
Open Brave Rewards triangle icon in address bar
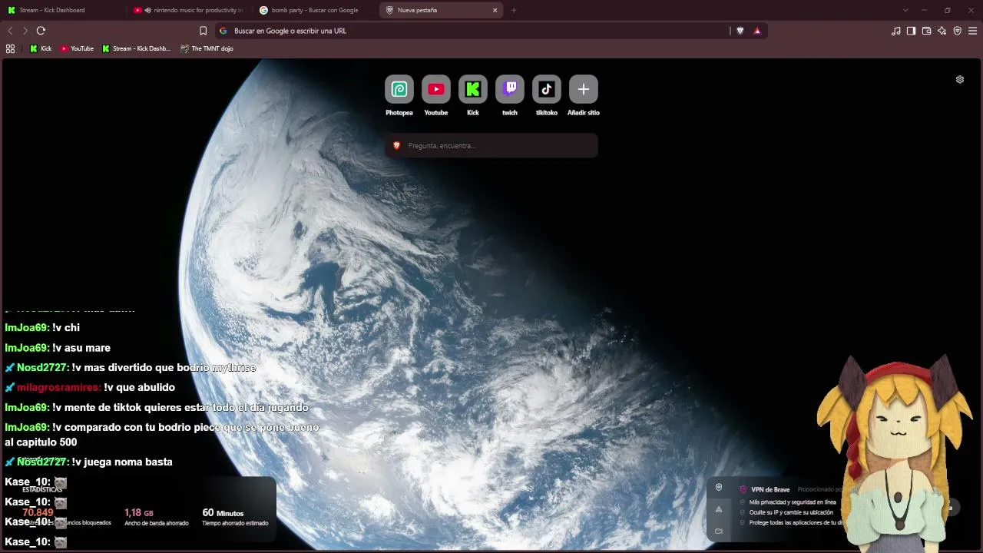[x=757, y=31]
